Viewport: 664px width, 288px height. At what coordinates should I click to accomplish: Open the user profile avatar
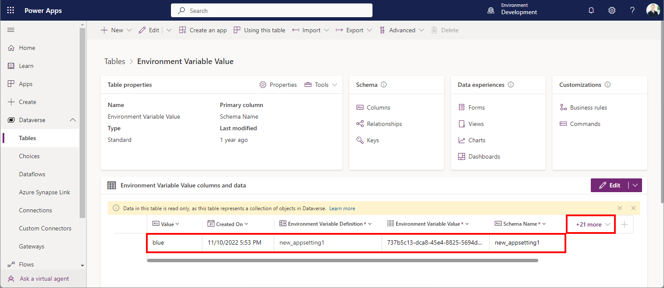(x=653, y=10)
